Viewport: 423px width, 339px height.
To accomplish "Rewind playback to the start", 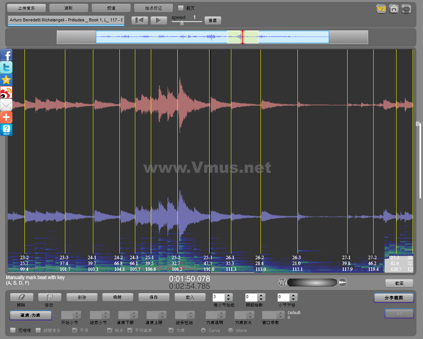I will click(x=140, y=21).
